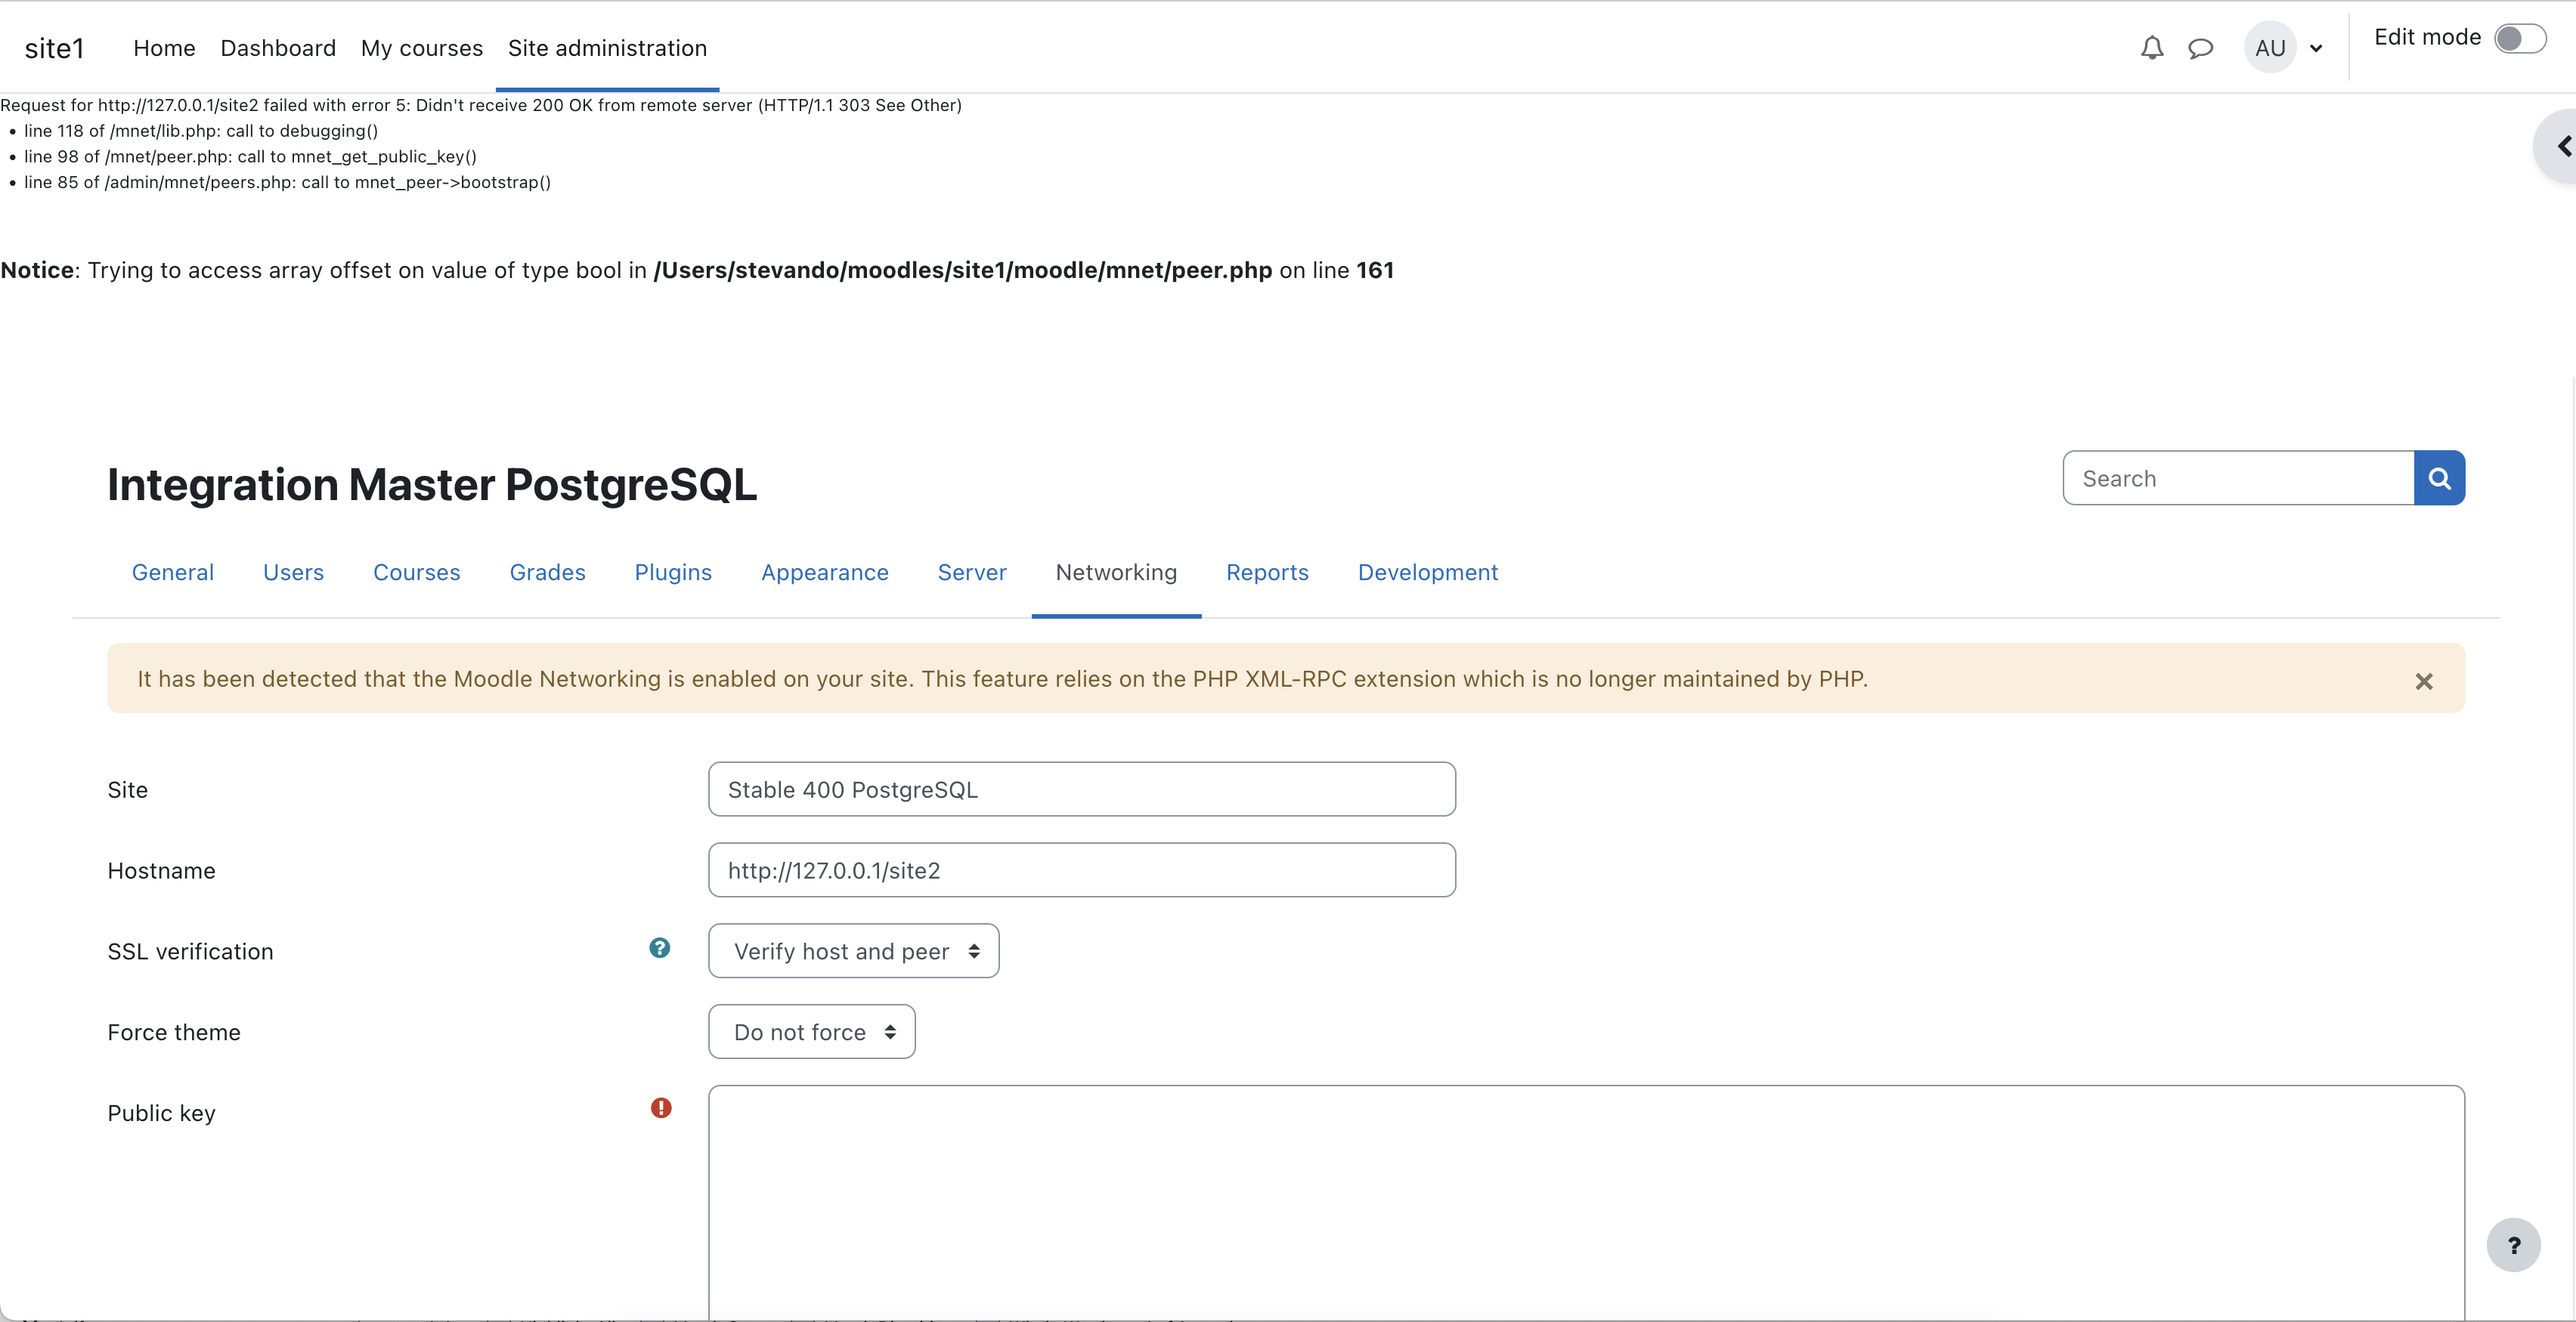2576x1322 pixels.
Task: Click the Site name text field
Action: [1082, 789]
